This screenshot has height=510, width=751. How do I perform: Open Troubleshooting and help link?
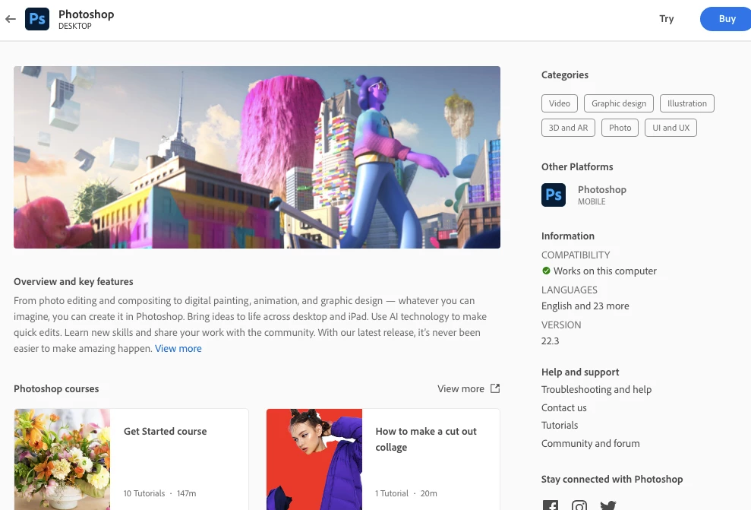(596, 389)
